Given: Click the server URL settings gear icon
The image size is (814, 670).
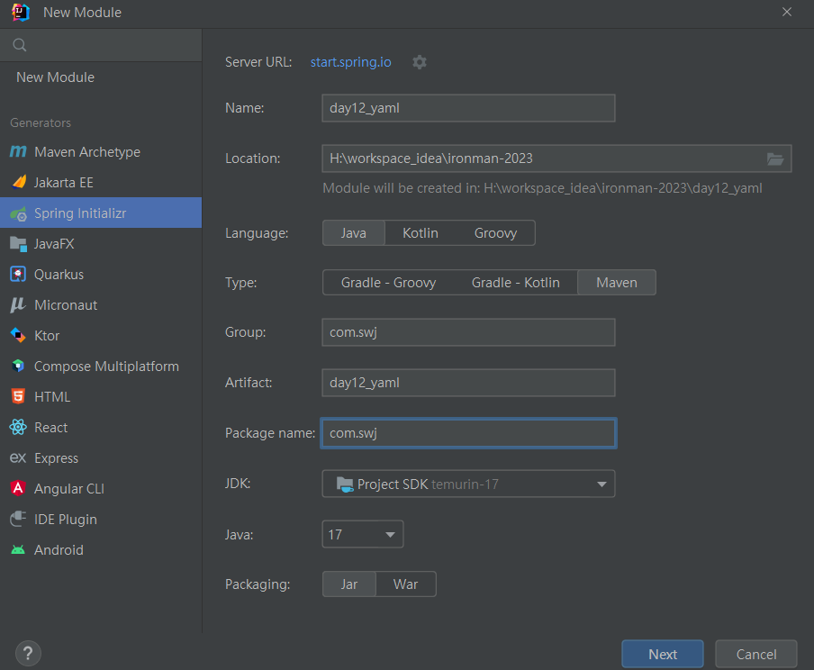Looking at the screenshot, I should (x=420, y=62).
